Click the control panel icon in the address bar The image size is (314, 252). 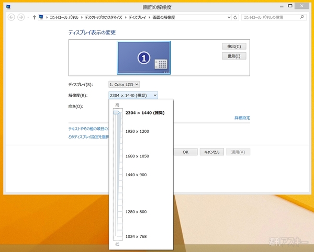pyautogui.click(x=41, y=17)
